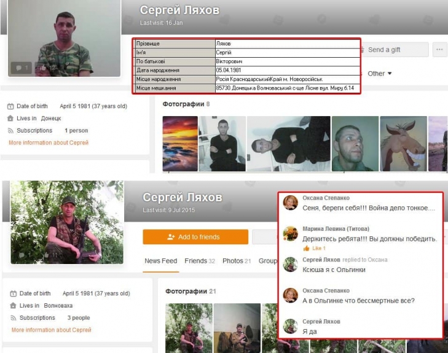Open the sunset photo thumbnail
The height and width of the screenshot is (353, 448).
coord(179,144)
